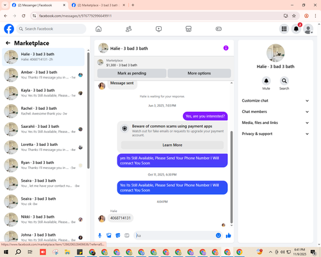Open the Windows Start menu
The width and height of the screenshot is (321, 257).
6,252
